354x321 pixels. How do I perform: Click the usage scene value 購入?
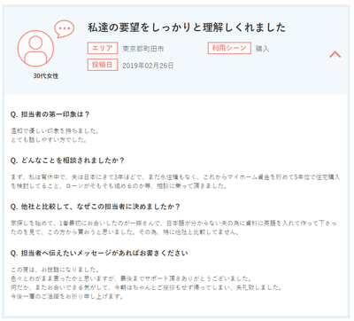262,49
